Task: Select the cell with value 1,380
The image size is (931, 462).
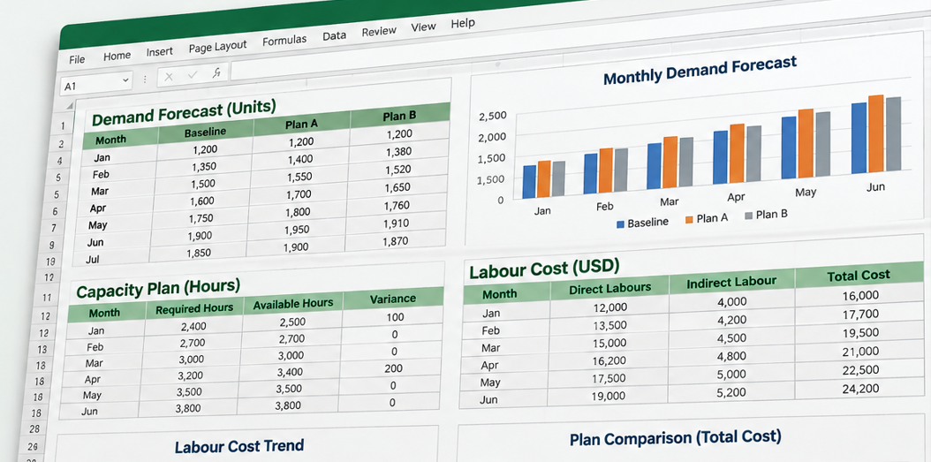Action: tap(398, 152)
